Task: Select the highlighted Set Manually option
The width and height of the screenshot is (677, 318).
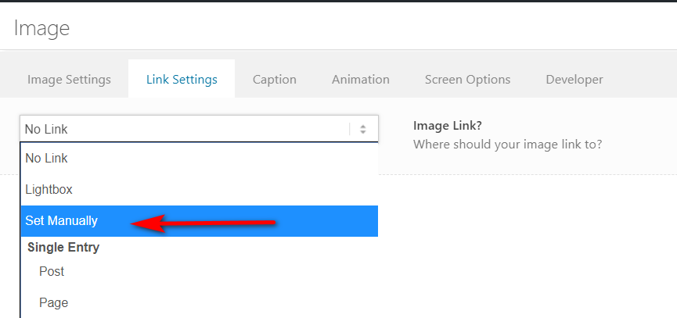Action: coord(200,221)
